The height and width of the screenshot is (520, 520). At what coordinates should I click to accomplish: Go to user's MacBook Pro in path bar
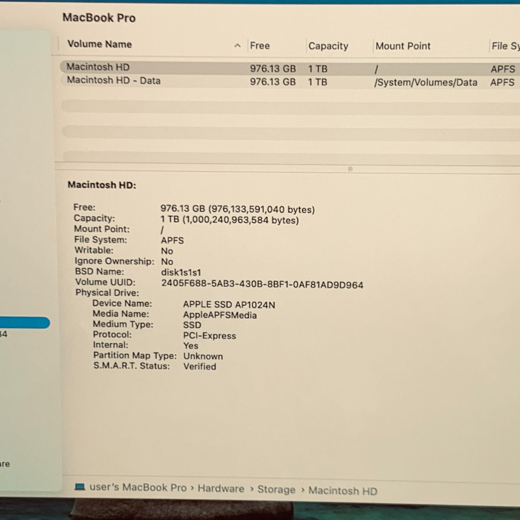tap(138, 487)
